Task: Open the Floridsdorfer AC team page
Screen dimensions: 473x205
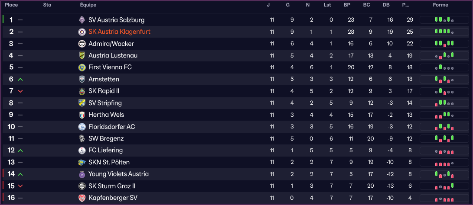Action: coord(111,127)
